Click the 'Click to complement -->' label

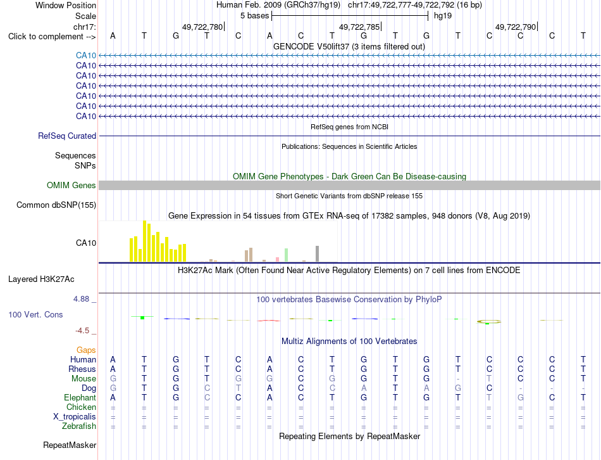(52, 37)
